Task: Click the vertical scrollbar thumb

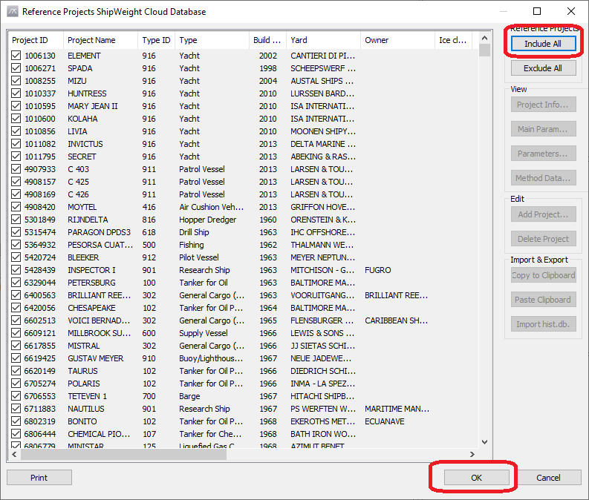Action: coord(484,50)
